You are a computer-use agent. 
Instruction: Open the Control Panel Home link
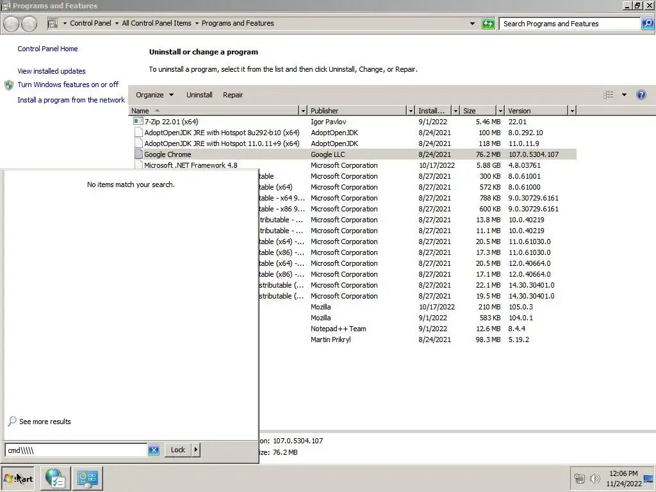(x=47, y=49)
